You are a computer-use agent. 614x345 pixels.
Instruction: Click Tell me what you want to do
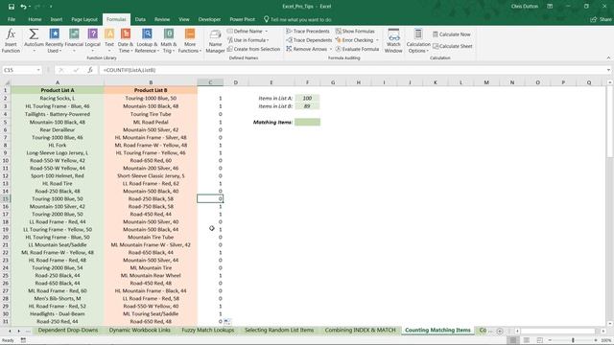(297, 19)
